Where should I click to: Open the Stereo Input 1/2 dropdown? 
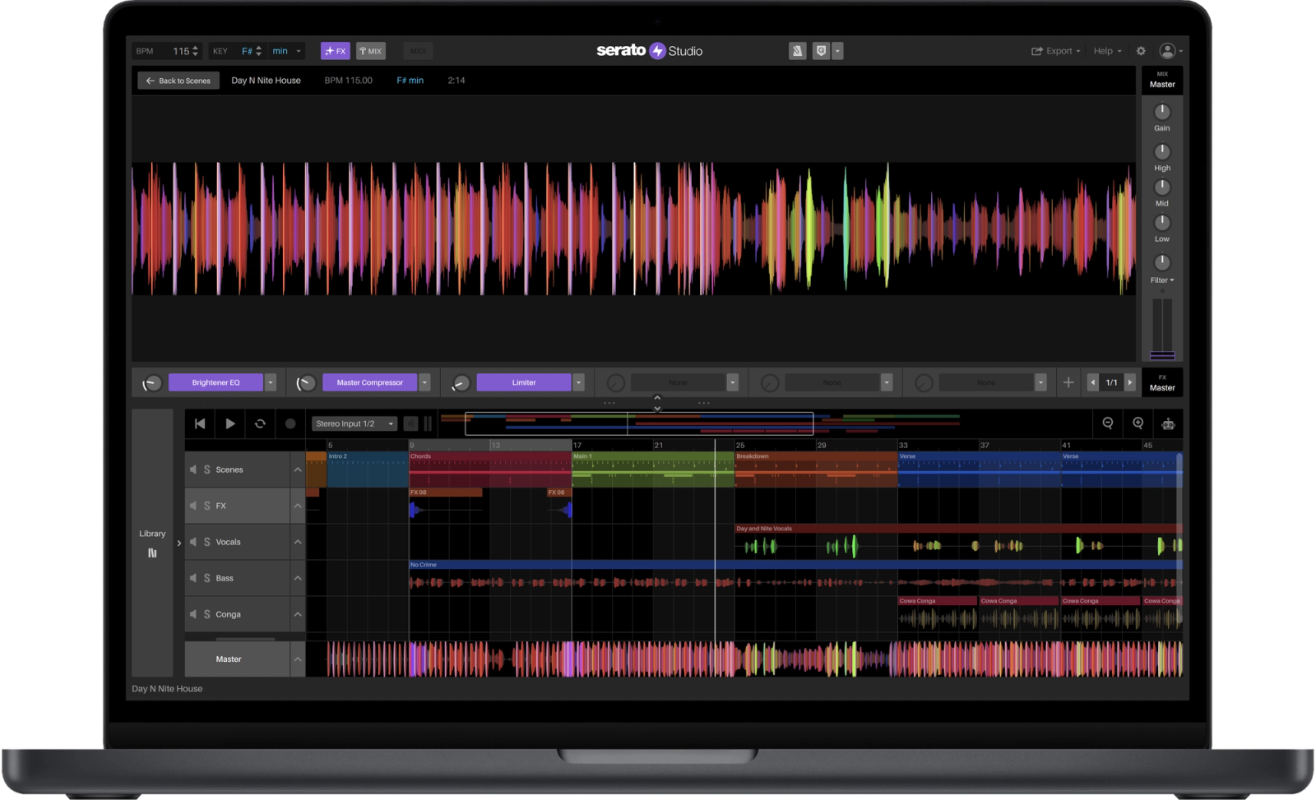point(354,423)
